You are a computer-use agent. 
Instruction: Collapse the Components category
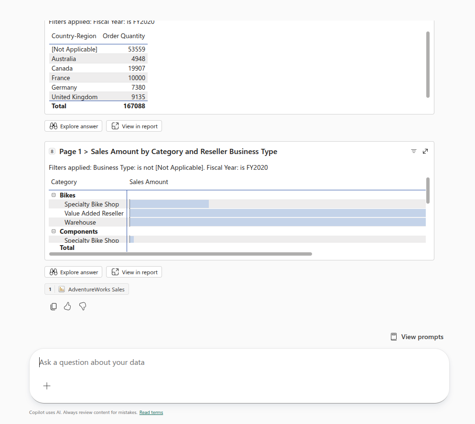click(54, 231)
